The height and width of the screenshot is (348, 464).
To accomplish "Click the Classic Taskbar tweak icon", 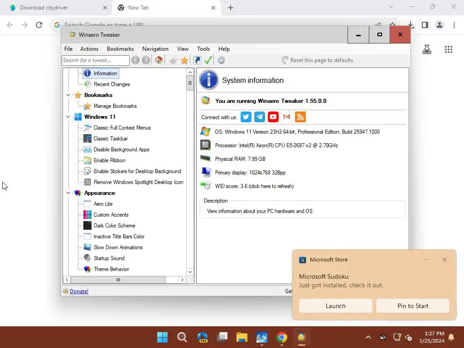I will [x=87, y=139].
